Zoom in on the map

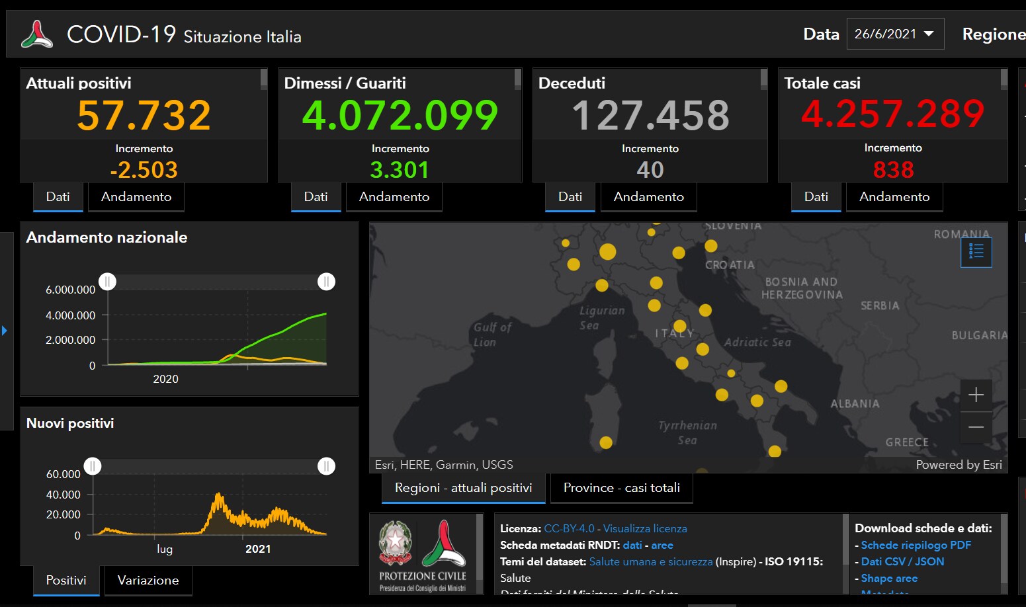click(x=976, y=395)
